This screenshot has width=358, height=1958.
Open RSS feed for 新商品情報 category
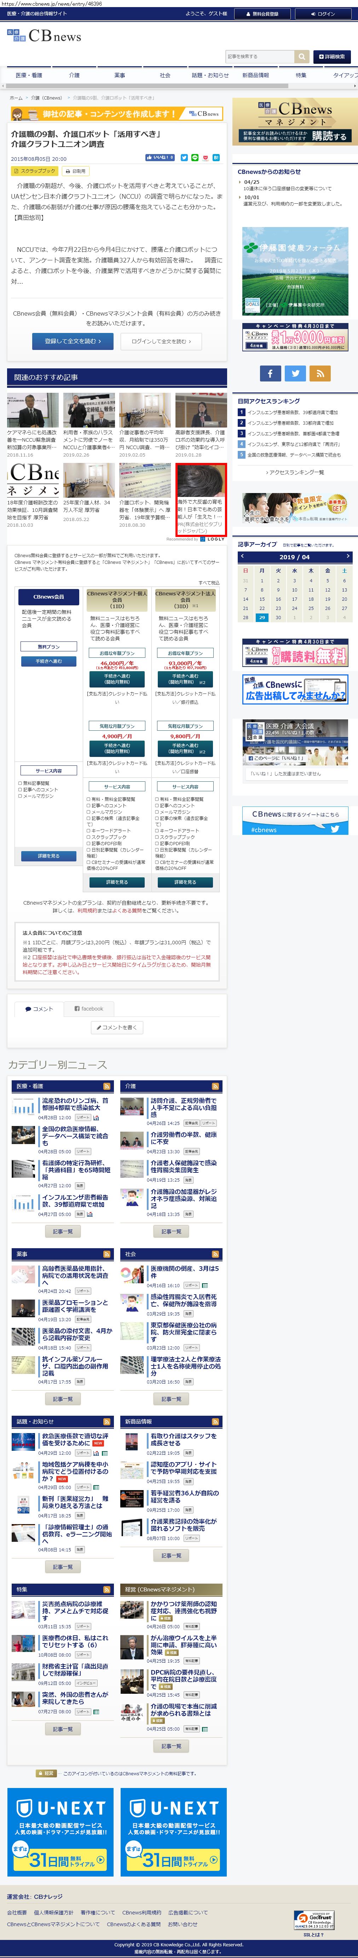215,1421
